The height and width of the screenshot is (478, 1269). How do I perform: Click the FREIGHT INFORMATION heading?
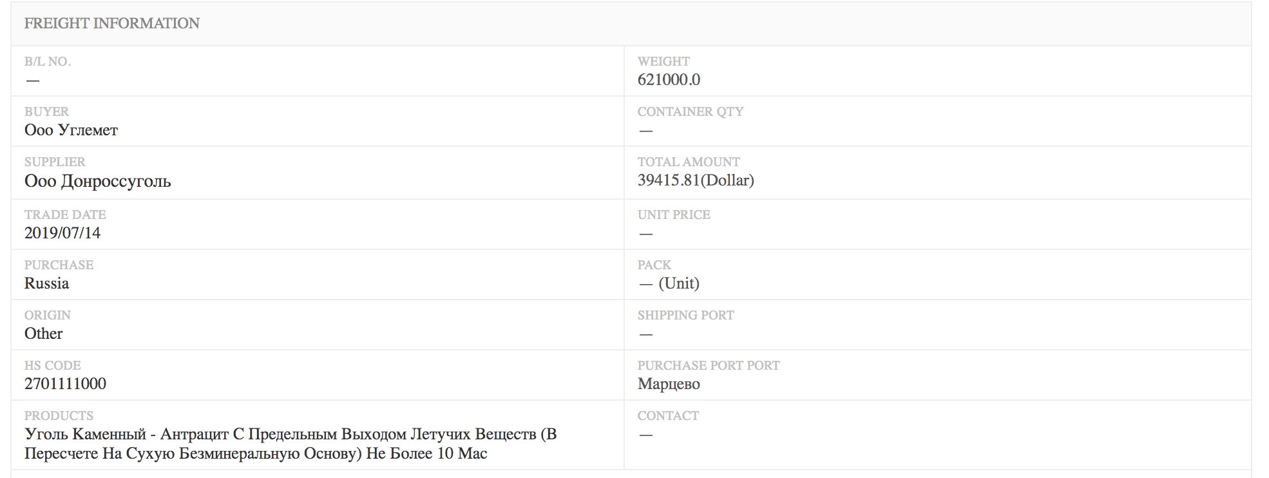coord(111,23)
